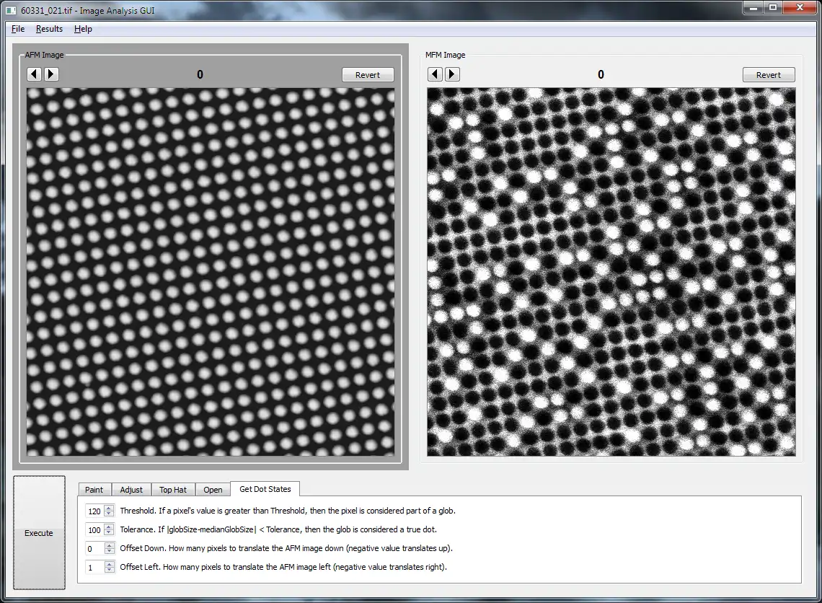The height and width of the screenshot is (603, 822).
Task: Minimize the Image Analysis GUI window
Action: coord(753,7)
